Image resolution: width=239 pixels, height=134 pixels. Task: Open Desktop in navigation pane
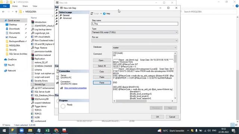point(13,25)
